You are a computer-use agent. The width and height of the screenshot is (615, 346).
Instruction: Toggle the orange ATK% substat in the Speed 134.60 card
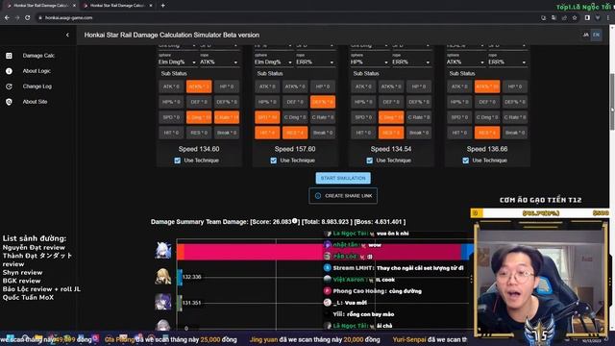199,86
